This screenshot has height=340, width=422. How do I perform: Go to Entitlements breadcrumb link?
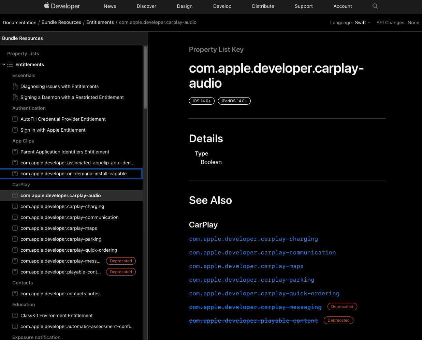tap(100, 22)
